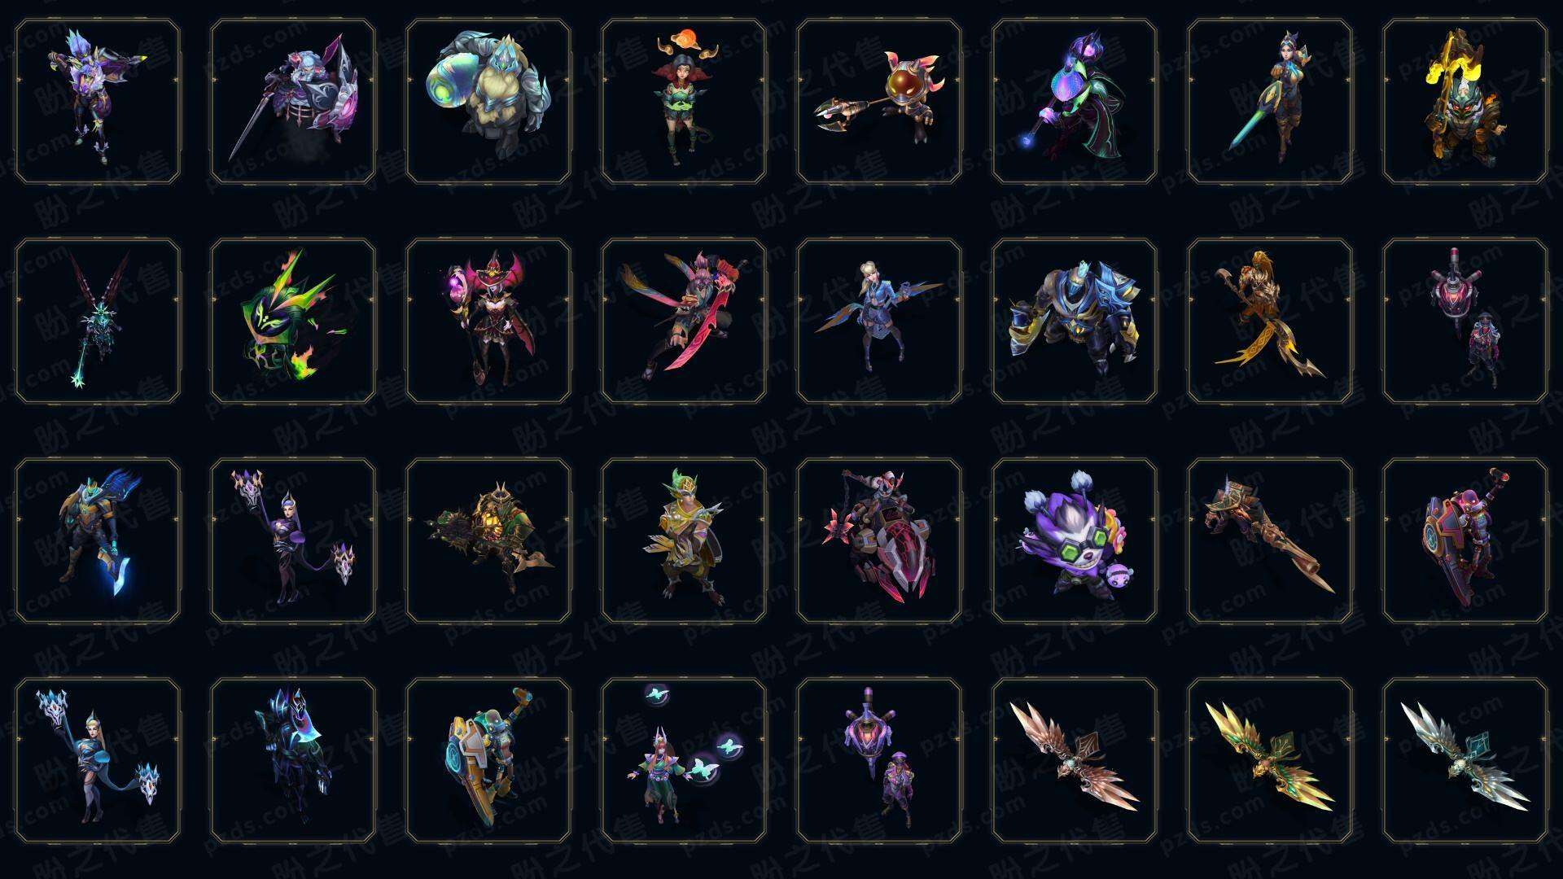This screenshot has height=879, width=1563.
Task: Select the crimson knight with round shield
Action: pos(1465,540)
